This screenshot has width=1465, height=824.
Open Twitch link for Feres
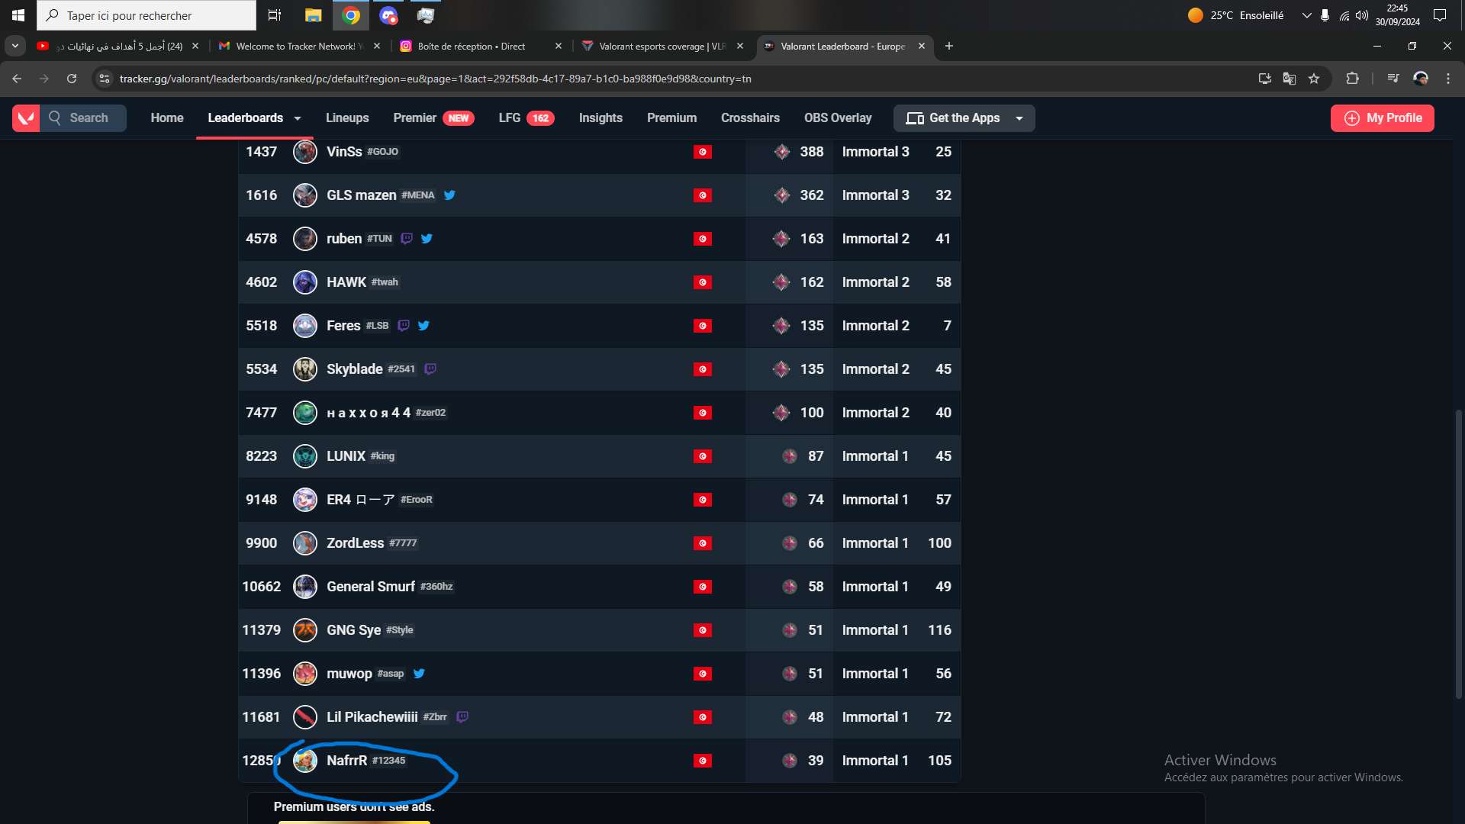(x=404, y=326)
